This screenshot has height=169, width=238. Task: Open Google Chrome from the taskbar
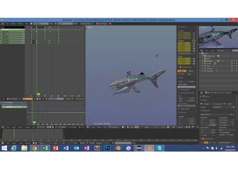[34, 148]
